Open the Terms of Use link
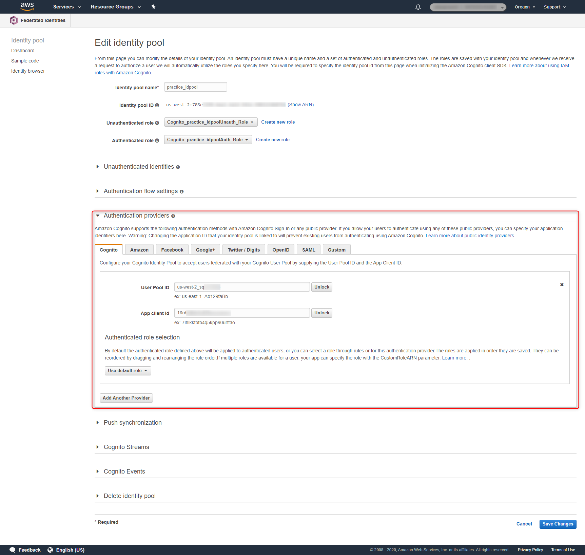The image size is (585, 555). (x=563, y=550)
